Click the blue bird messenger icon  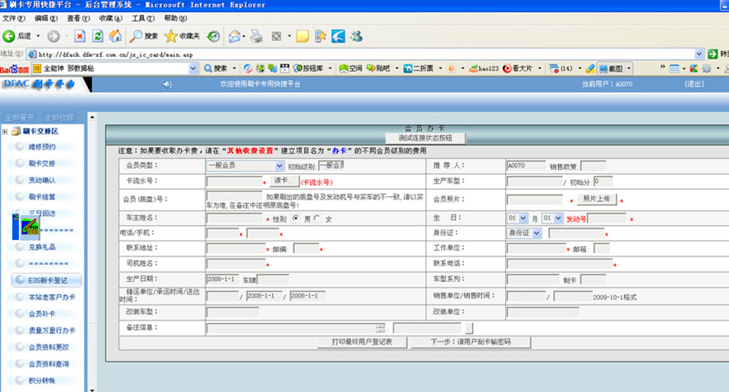[x=338, y=36]
